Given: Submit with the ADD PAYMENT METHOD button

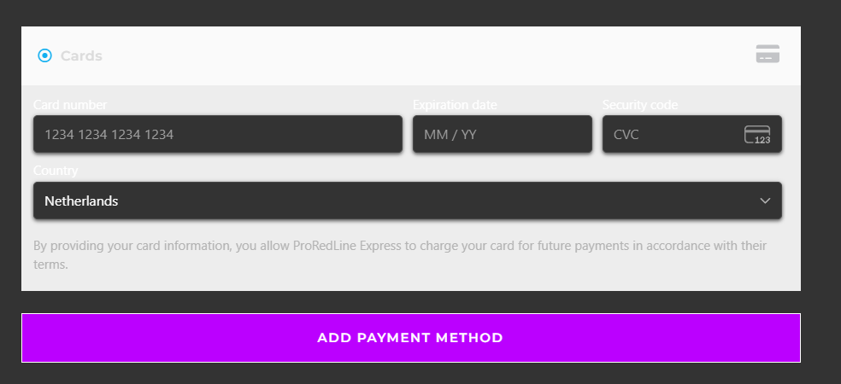Looking at the screenshot, I should pyautogui.click(x=411, y=338).
